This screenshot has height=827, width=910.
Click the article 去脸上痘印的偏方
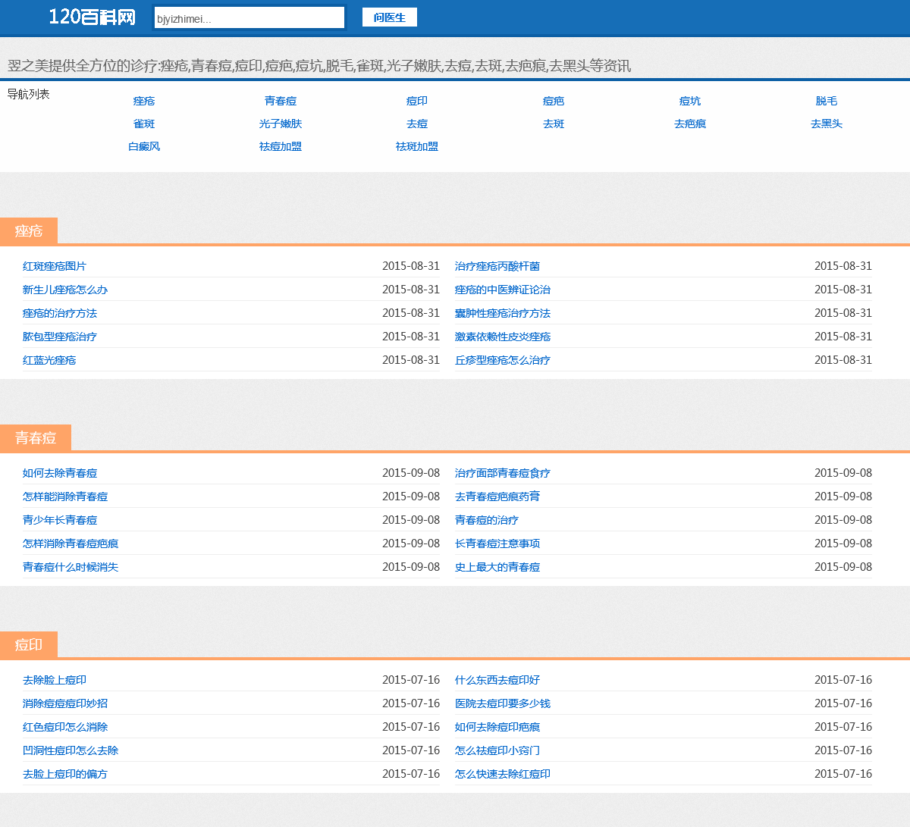pyautogui.click(x=65, y=774)
